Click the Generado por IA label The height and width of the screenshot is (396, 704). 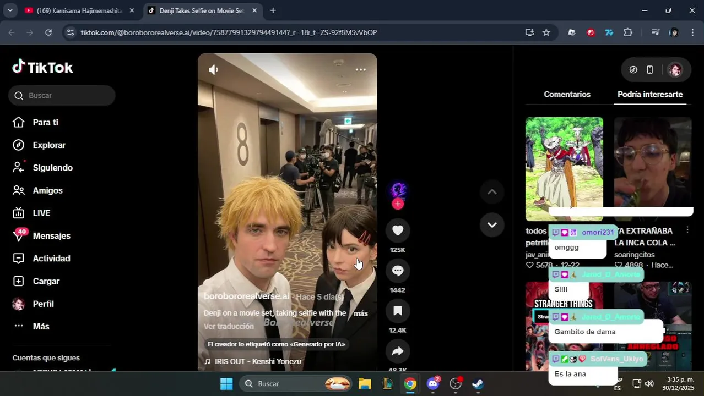(x=276, y=344)
